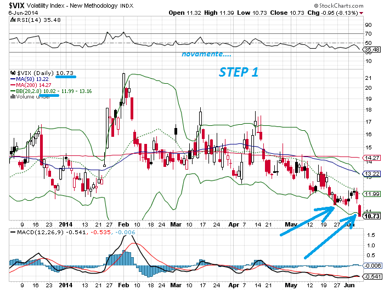Click Apr on the MACD panel date axis
Screen dimensions: 384x290
(x=234, y=285)
